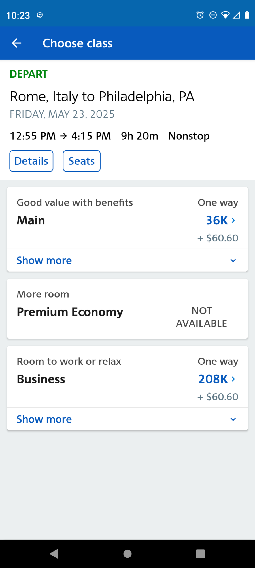The width and height of the screenshot is (255, 568).
Task: Tap the back arrow in header
Action: (17, 43)
